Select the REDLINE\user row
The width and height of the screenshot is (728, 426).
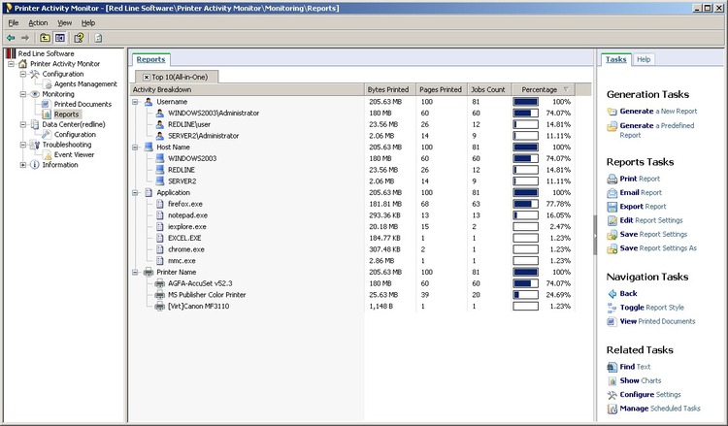tap(353, 124)
